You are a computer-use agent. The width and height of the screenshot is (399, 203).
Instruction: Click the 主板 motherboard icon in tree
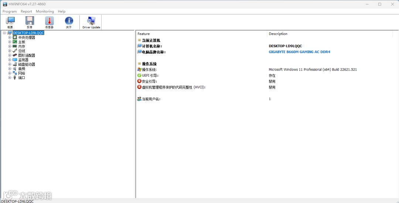15,42
